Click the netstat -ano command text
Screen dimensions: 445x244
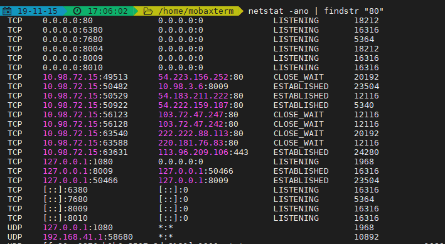pos(279,11)
